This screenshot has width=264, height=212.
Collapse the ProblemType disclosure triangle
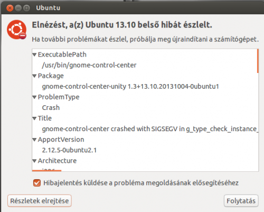(35, 97)
